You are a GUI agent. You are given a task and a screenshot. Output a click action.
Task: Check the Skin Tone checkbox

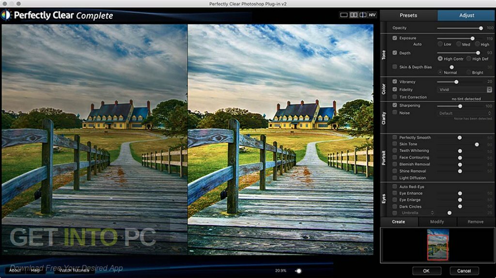[x=395, y=144]
